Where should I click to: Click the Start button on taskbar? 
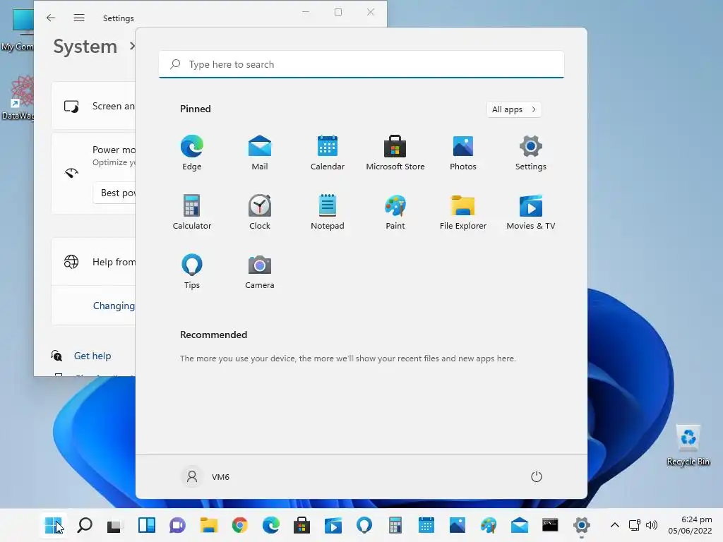(x=53, y=525)
